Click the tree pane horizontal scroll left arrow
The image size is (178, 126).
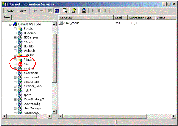pyautogui.click(x=4, y=116)
